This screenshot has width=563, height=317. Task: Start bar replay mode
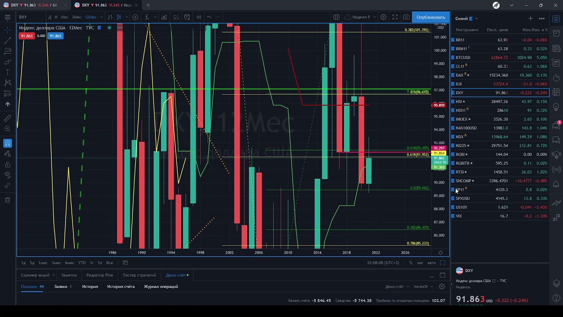click(x=199, y=17)
